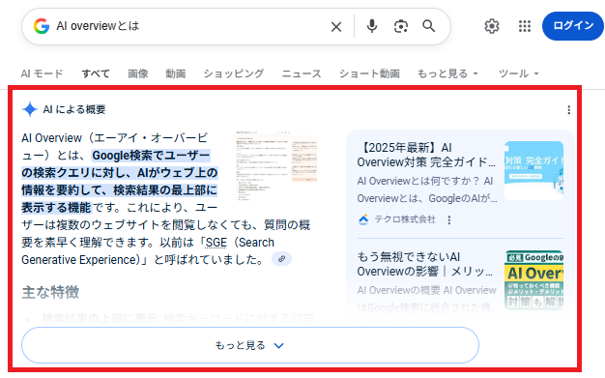Click the AI による概要 sparkle icon
The width and height of the screenshot is (605, 378).
pos(30,109)
